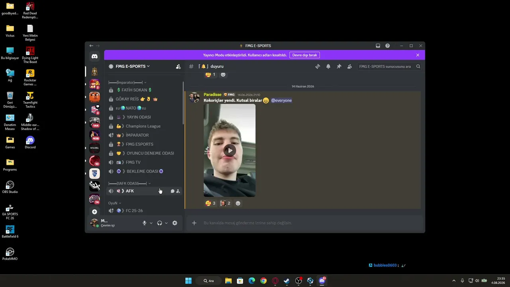Select the locked OYUNCU DENEME ODASI channel
The image size is (510, 287).
[145, 153]
